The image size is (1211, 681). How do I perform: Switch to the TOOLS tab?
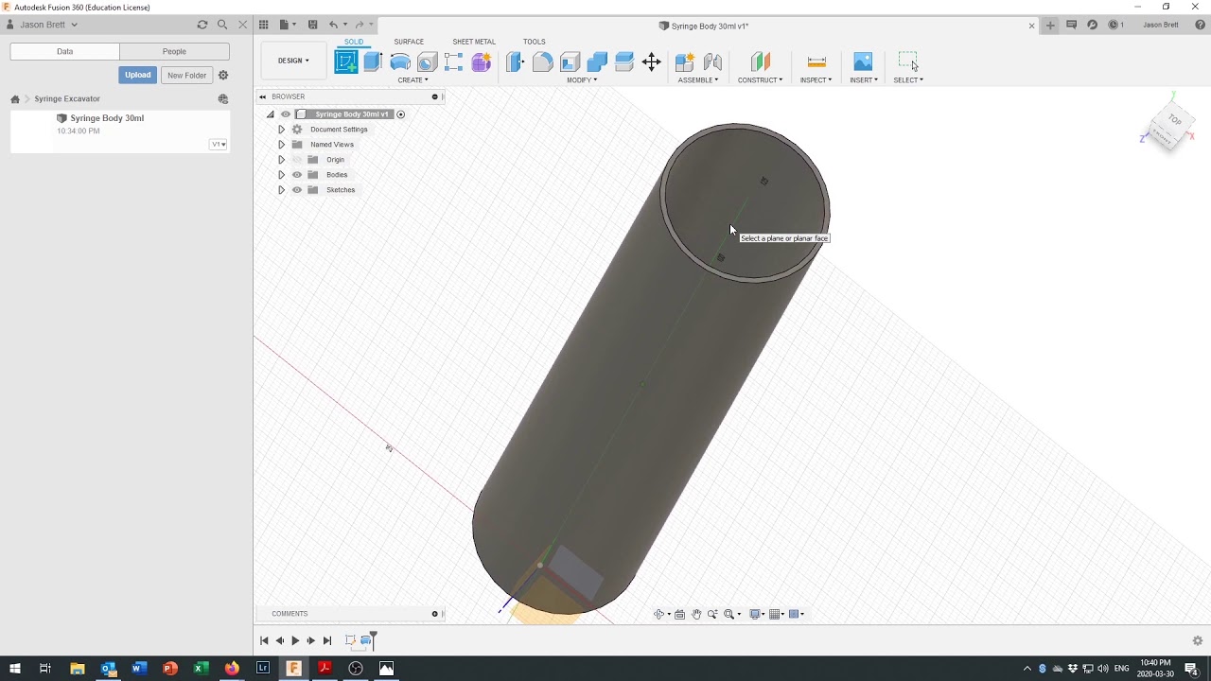point(535,42)
